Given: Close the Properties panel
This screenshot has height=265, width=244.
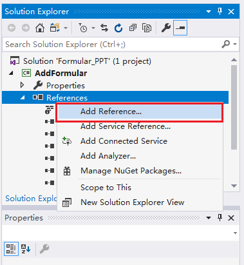Looking at the screenshot, I should (x=231, y=218).
